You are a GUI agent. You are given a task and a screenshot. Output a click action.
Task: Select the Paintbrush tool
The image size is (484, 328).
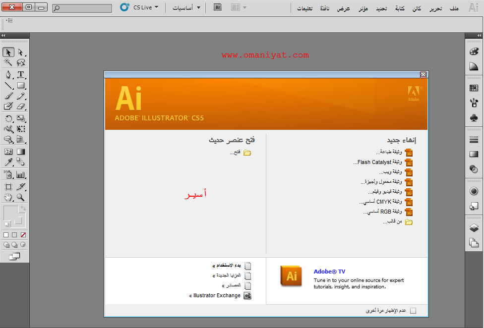point(8,96)
